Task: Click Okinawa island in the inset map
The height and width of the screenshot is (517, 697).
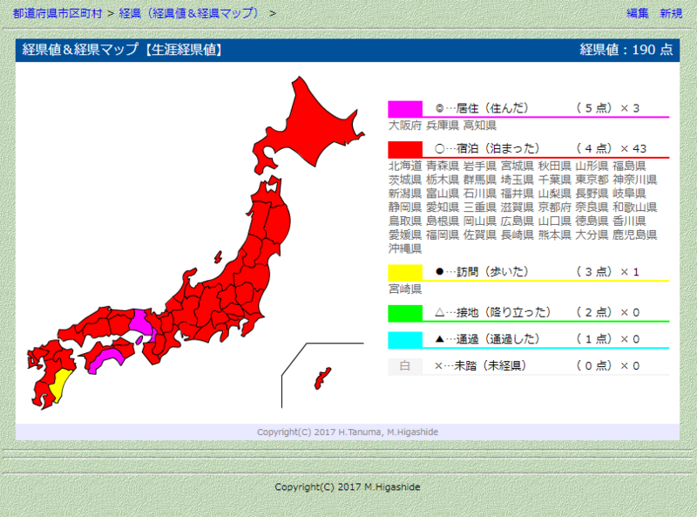Action: 322,378
